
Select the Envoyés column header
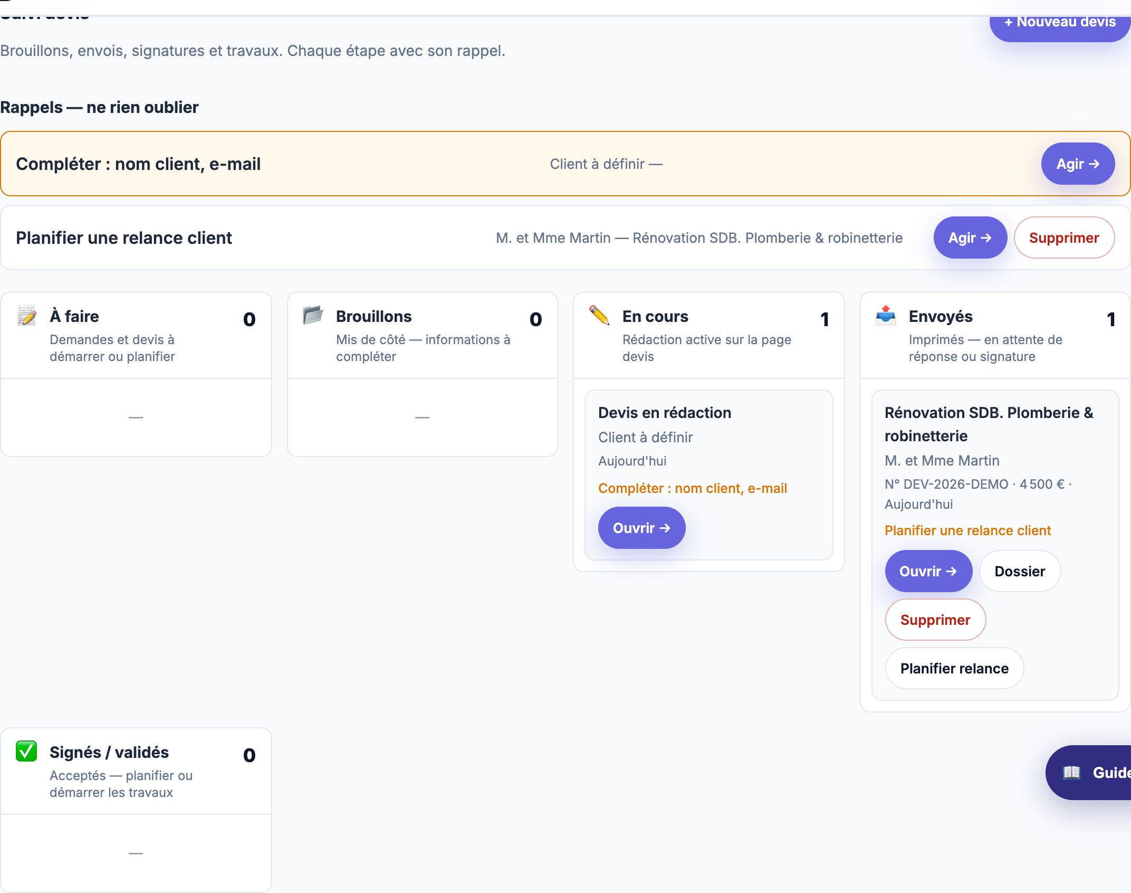coord(995,335)
